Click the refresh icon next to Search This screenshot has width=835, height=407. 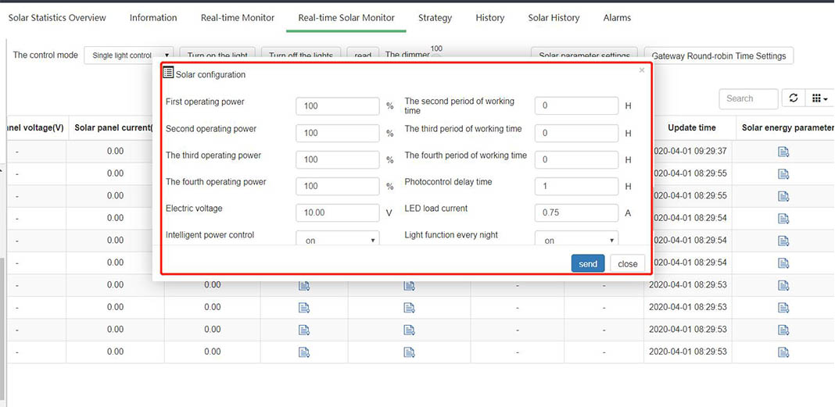pyautogui.click(x=794, y=98)
